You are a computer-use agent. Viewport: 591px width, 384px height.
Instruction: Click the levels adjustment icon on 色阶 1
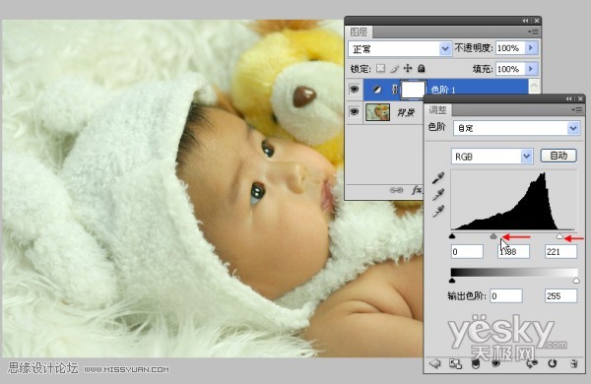click(x=376, y=90)
